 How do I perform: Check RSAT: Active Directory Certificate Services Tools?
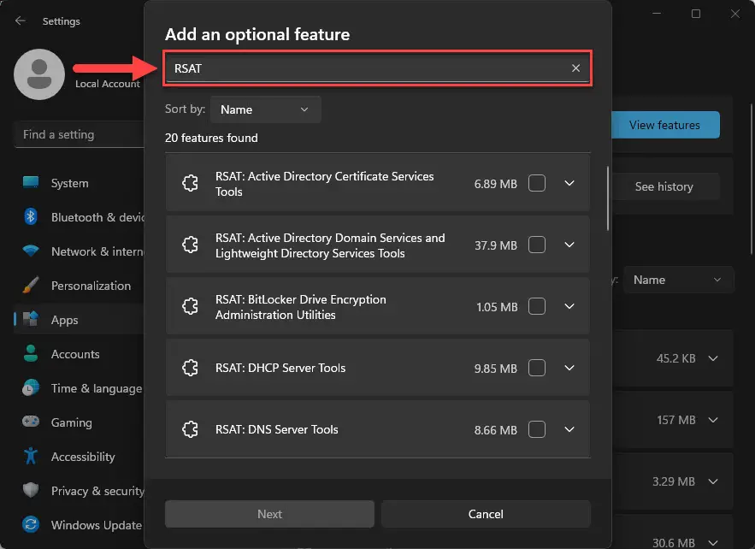tap(537, 184)
